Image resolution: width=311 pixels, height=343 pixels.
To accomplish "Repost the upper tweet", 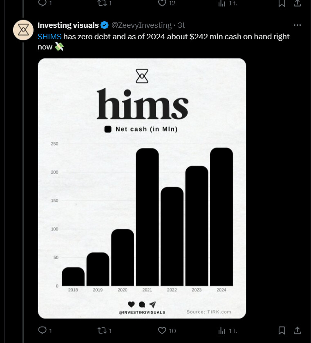I will (x=102, y=3).
